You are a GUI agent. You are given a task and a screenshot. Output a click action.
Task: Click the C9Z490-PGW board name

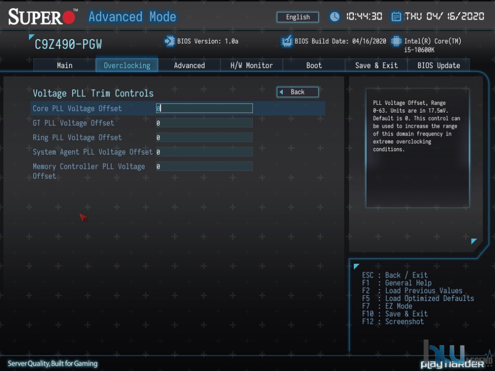68,45
